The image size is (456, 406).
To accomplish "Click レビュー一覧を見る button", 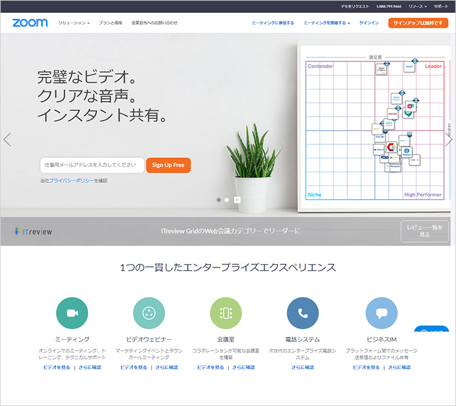I will 424,231.
